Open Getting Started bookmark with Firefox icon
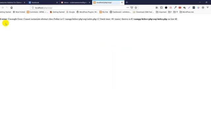The image size is (211, 118). 57,12
